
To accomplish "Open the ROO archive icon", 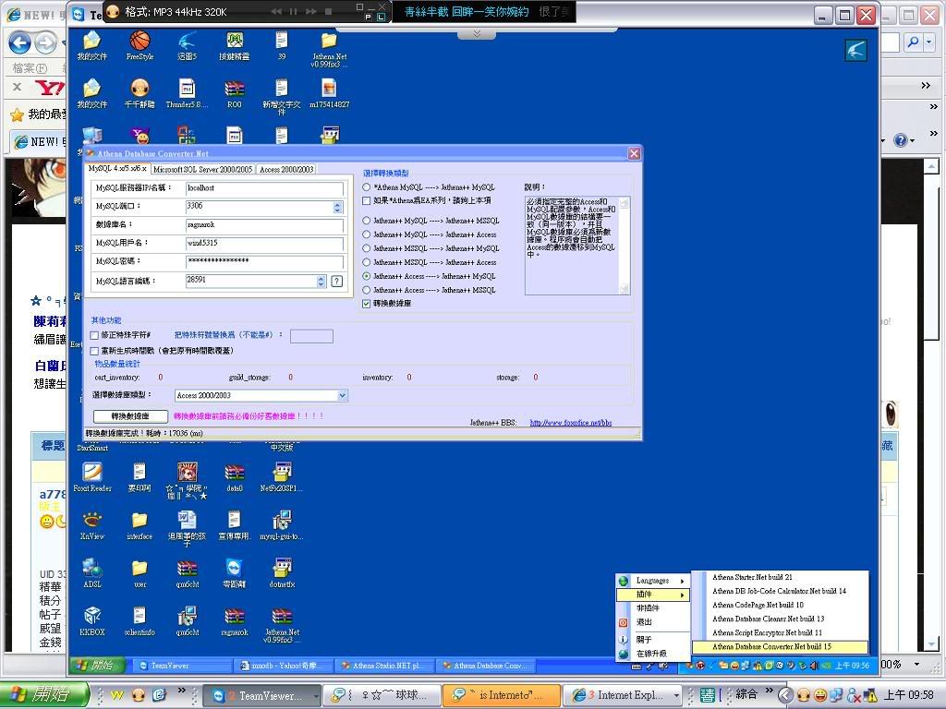I will 234,93.
